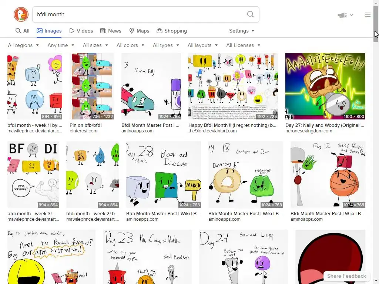Open the 'bfdi month - week 1' thumbnail
This screenshot has height=284, width=379.
35,86
